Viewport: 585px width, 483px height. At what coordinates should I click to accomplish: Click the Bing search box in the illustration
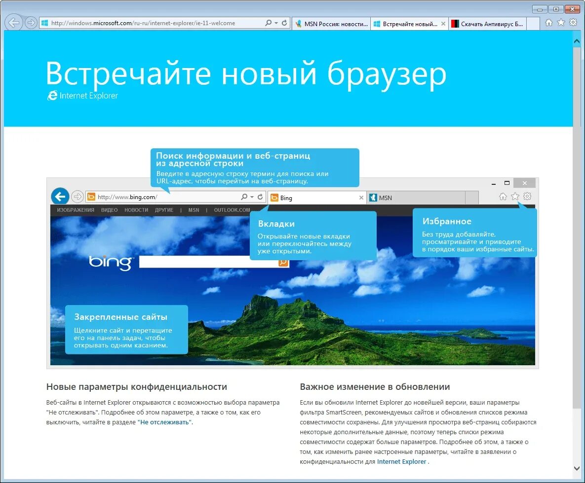point(208,262)
